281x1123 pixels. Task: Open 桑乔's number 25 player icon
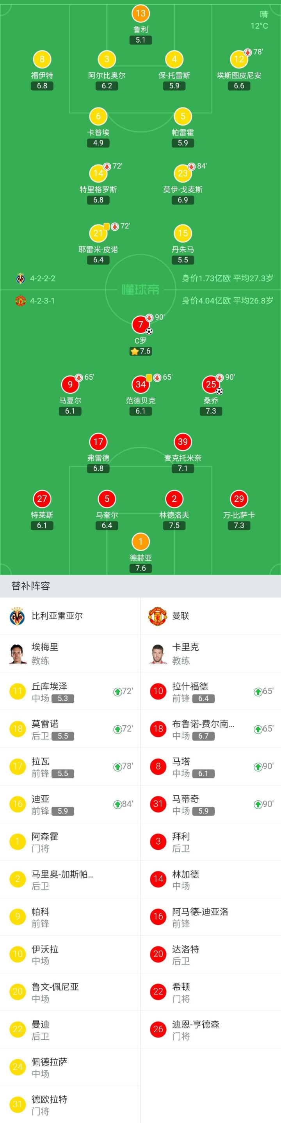[210, 384]
